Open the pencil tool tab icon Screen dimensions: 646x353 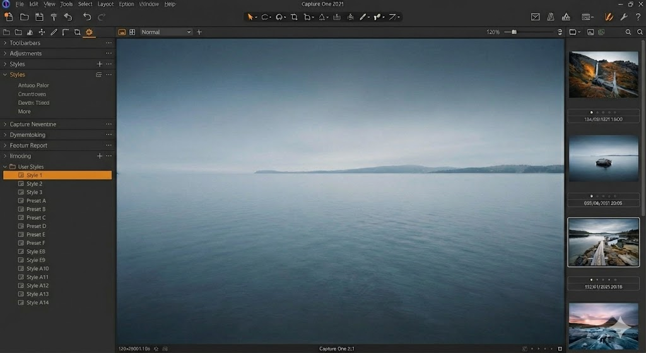coord(54,32)
